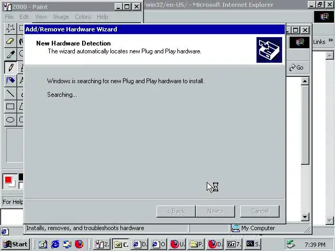Select the Pencil tool in Paint
The width and height of the screenshot is (335, 251).
pos(10,67)
